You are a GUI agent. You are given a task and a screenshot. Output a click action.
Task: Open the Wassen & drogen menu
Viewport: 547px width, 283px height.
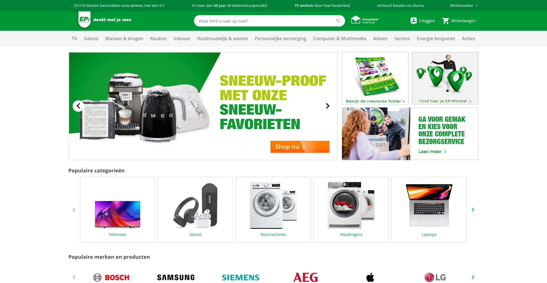click(x=124, y=38)
